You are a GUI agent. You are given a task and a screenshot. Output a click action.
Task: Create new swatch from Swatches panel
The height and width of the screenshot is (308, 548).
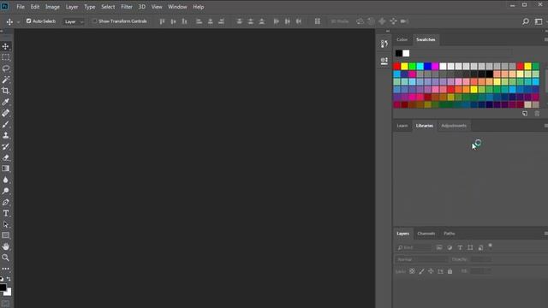(525, 114)
